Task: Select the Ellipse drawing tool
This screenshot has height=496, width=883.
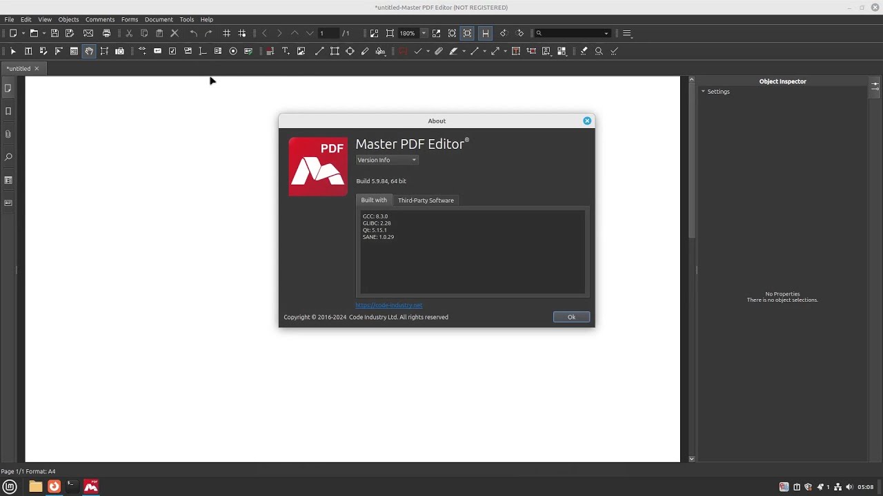Action: coord(350,51)
